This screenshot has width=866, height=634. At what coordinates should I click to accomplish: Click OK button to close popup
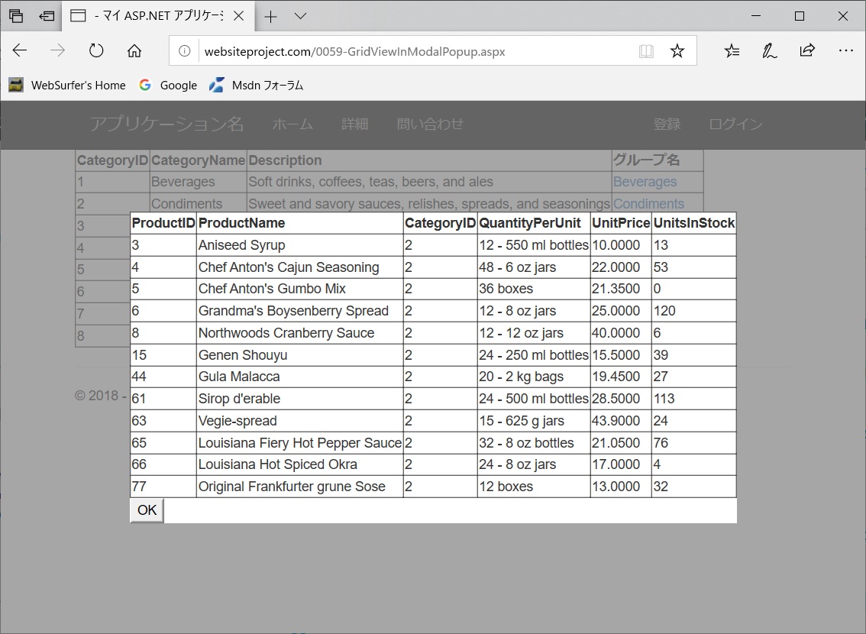[147, 509]
